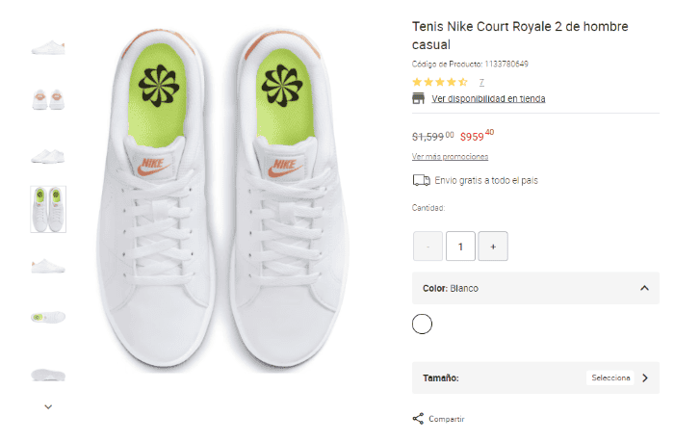Select the sole-view thumbnail with green insole
Image resolution: width=674 pixels, height=442 pixels.
click(48, 317)
